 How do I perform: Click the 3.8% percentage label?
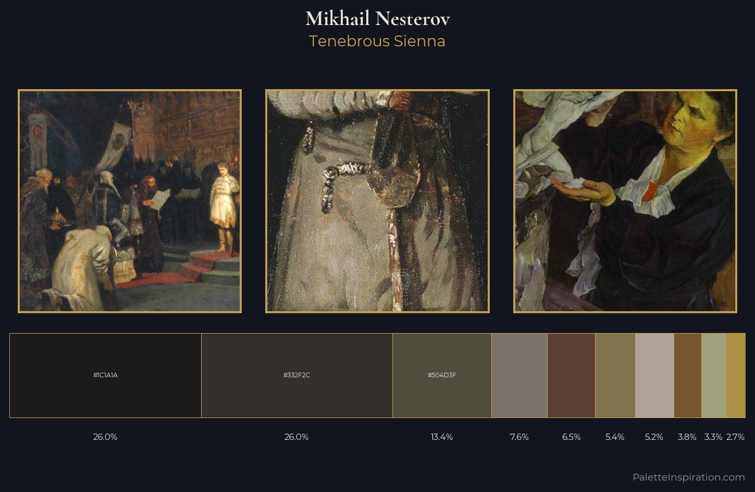pyautogui.click(x=687, y=437)
